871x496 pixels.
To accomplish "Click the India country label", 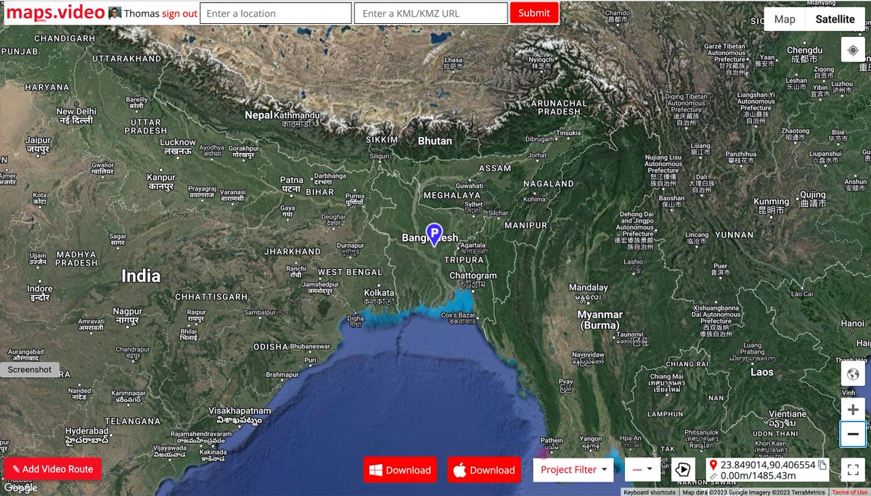I will click(141, 276).
